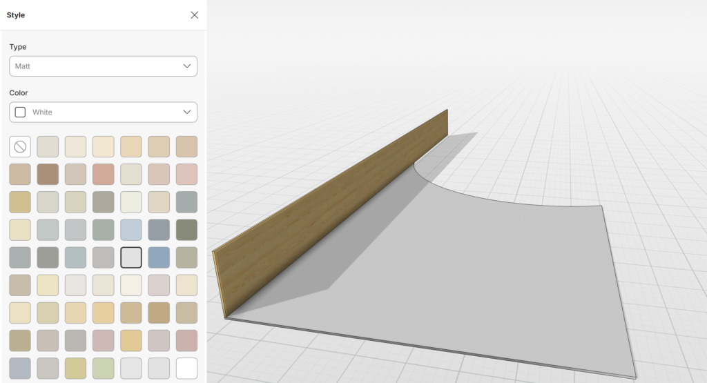This screenshot has width=707, height=383.
Task: Pick the pale light blue swatch in the fourth row
Action: [x=131, y=230]
